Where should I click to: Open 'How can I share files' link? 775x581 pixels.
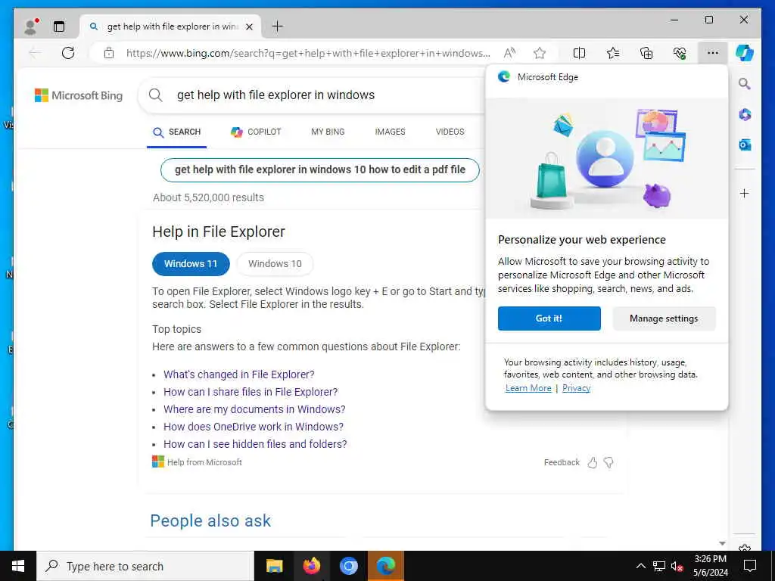tap(251, 392)
